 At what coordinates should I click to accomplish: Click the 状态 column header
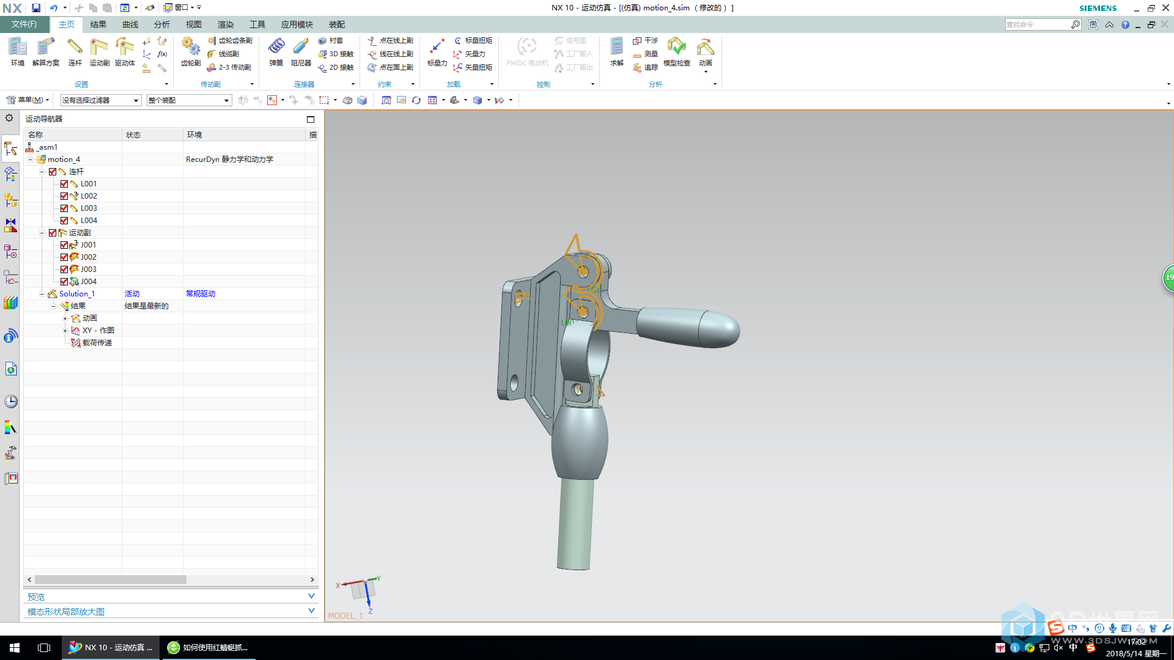coord(153,134)
